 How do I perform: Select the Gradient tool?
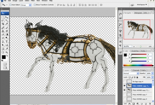tap(7, 34)
